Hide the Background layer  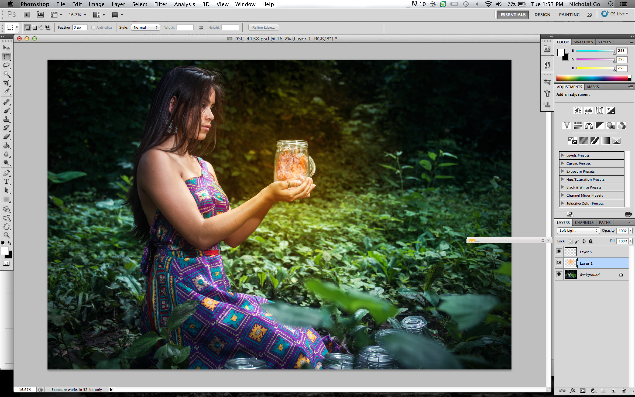pyautogui.click(x=559, y=274)
